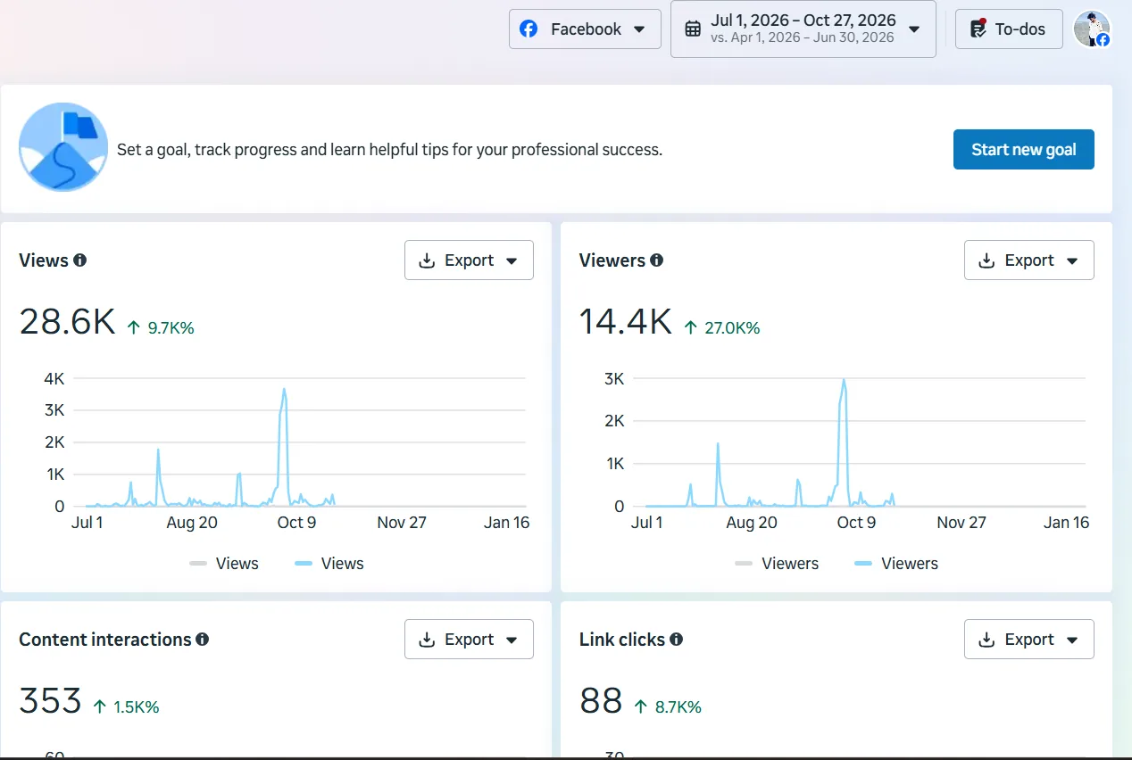Click the 8.7K% link clicks increase indicator
Viewport: 1132px width, 760px height.
pyautogui.click(x=668, y=707)
